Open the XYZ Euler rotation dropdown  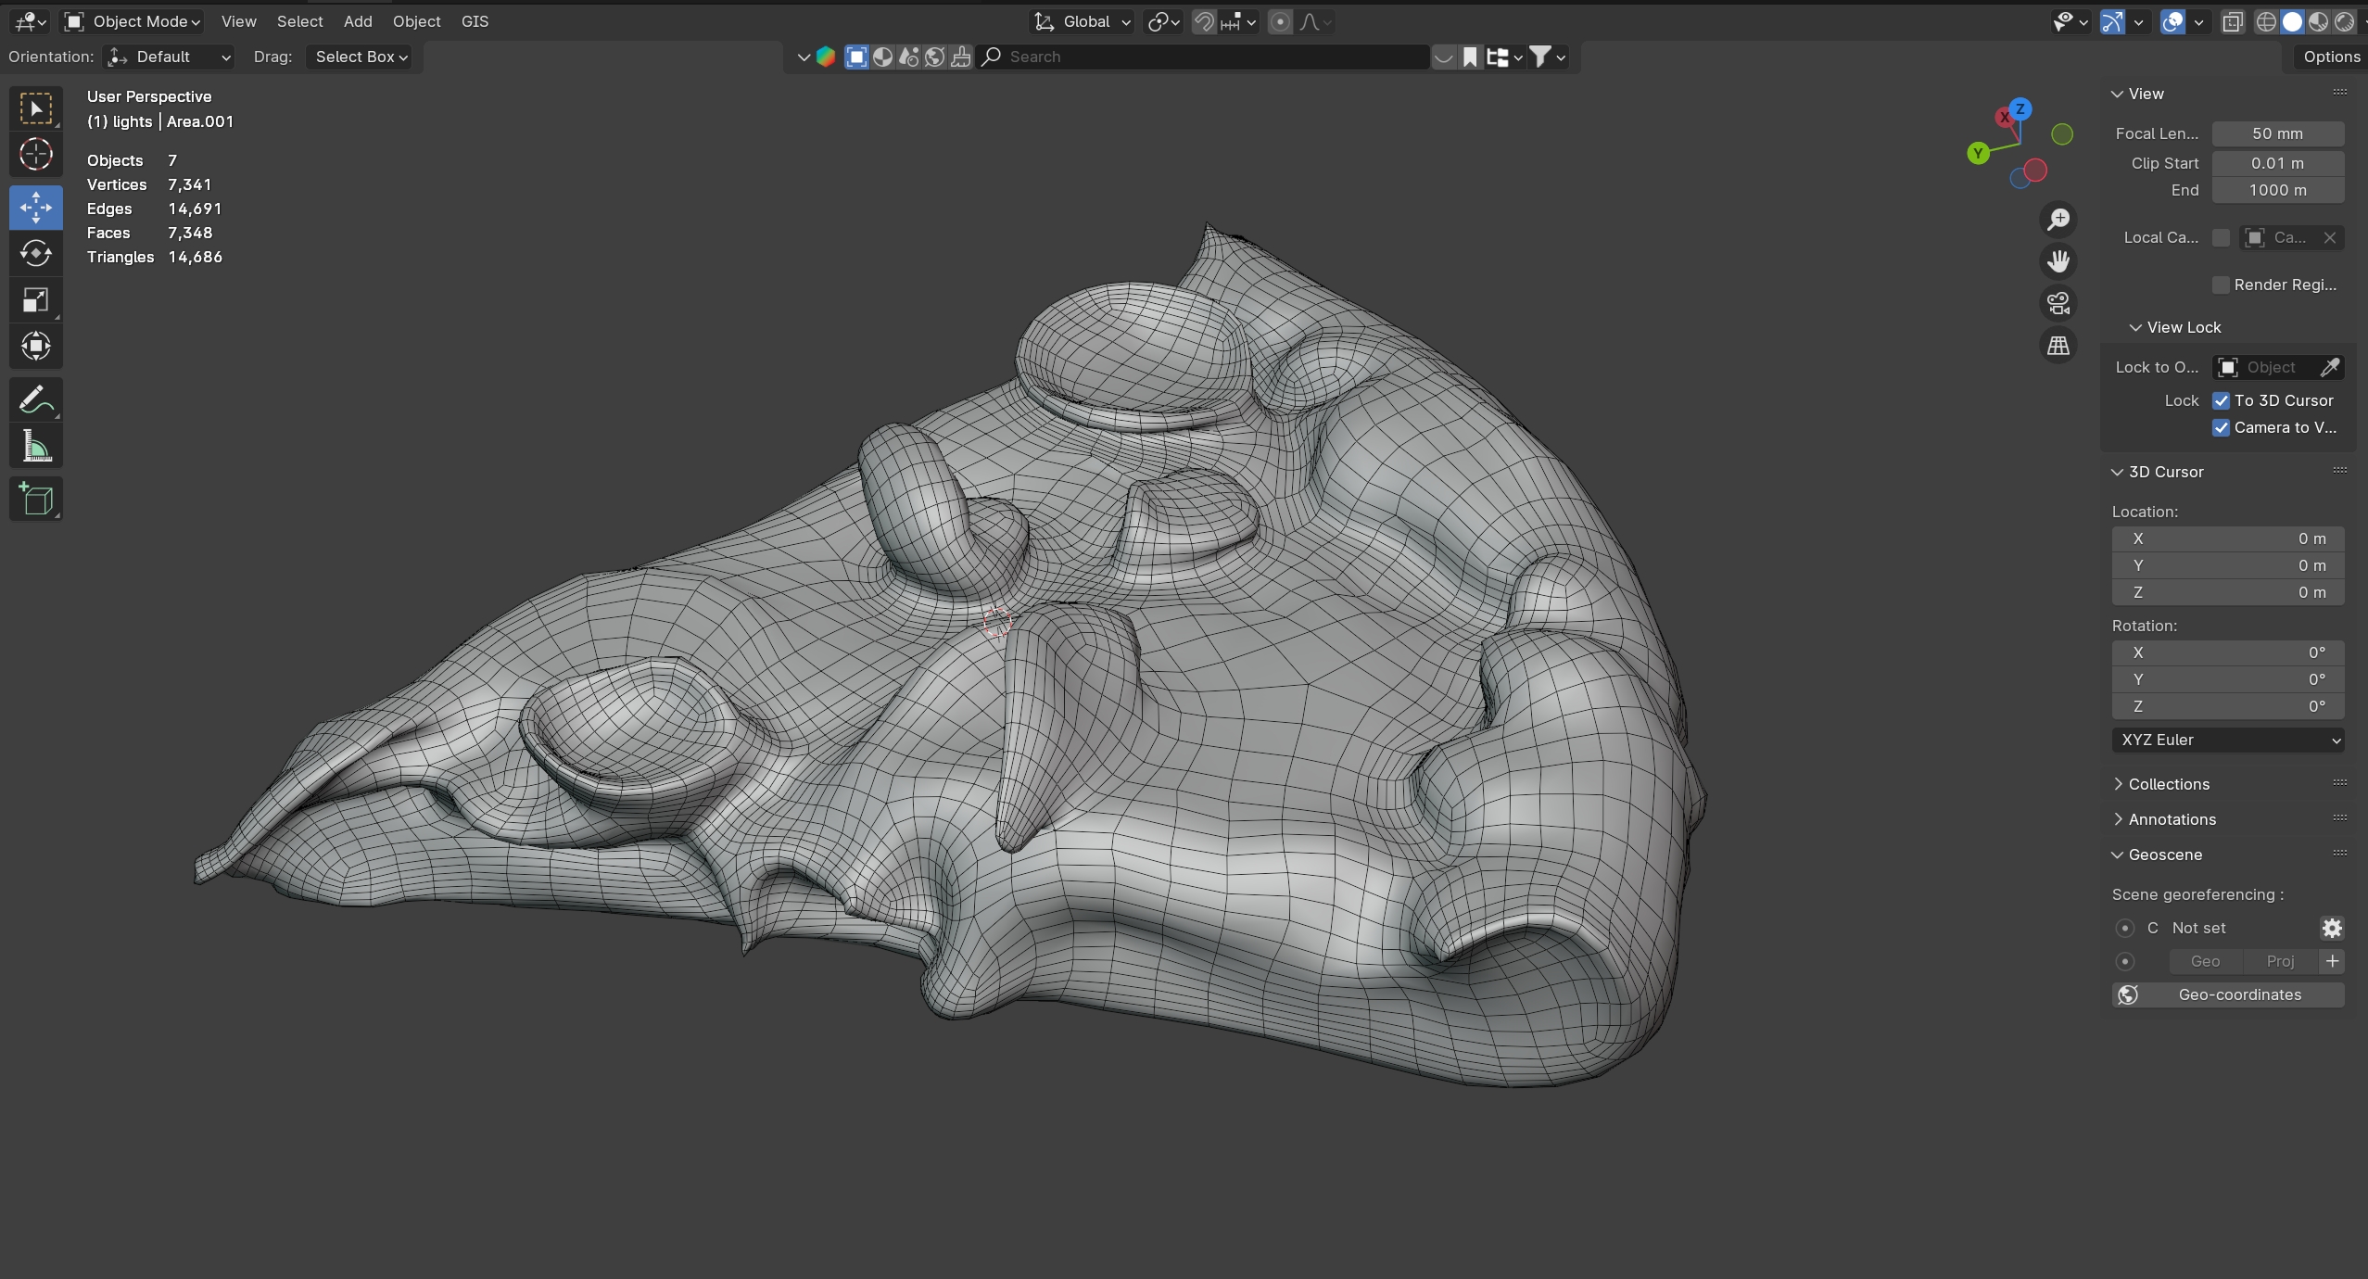2227,740
